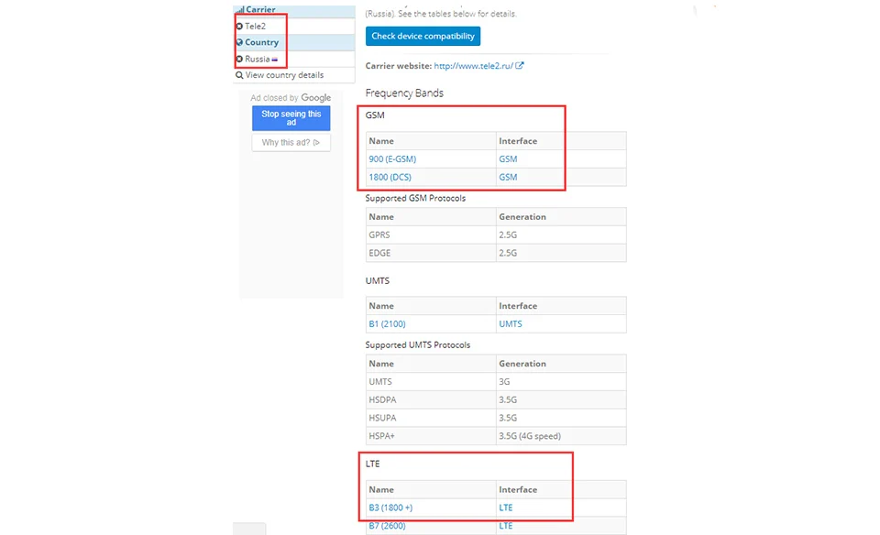This screenshot has width=880, height=535.
Task: Click the arrow icon in Why this ad
Action: 316,142
